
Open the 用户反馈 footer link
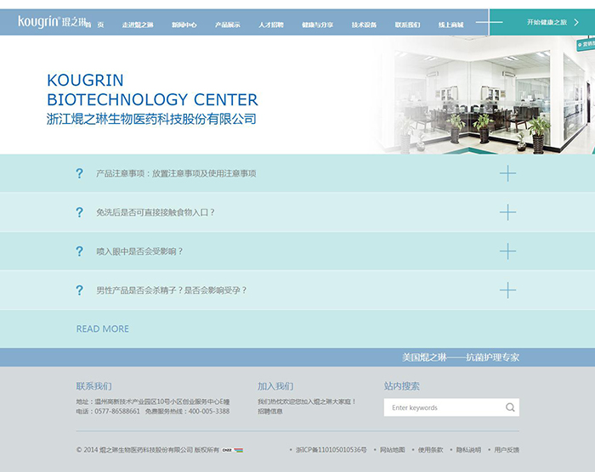507,450
